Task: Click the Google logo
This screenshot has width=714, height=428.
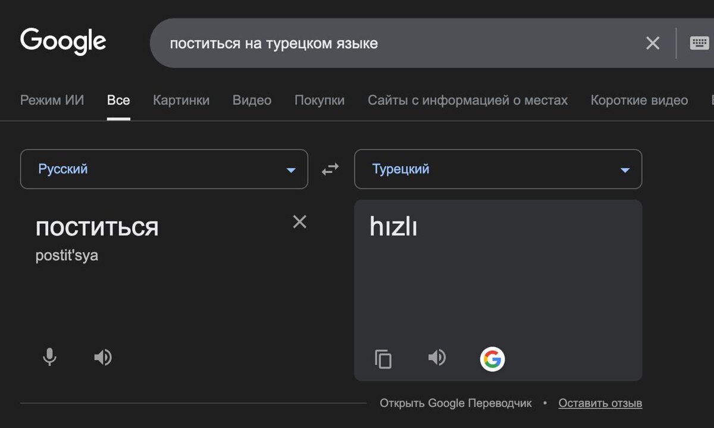Action: [63, 42]
